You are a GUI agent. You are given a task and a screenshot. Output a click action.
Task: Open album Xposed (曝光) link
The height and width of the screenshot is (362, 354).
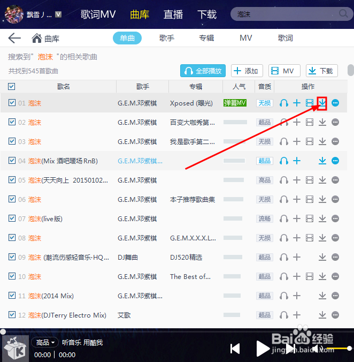tap(191, 103)
